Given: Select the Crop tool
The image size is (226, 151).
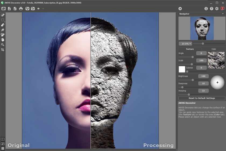Looking at the screenshot, I should point(3,50).
